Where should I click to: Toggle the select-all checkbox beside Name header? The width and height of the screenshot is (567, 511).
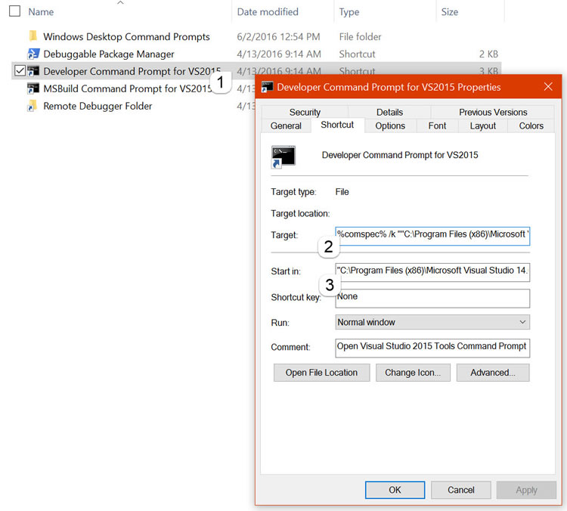(x=14, y=11)
